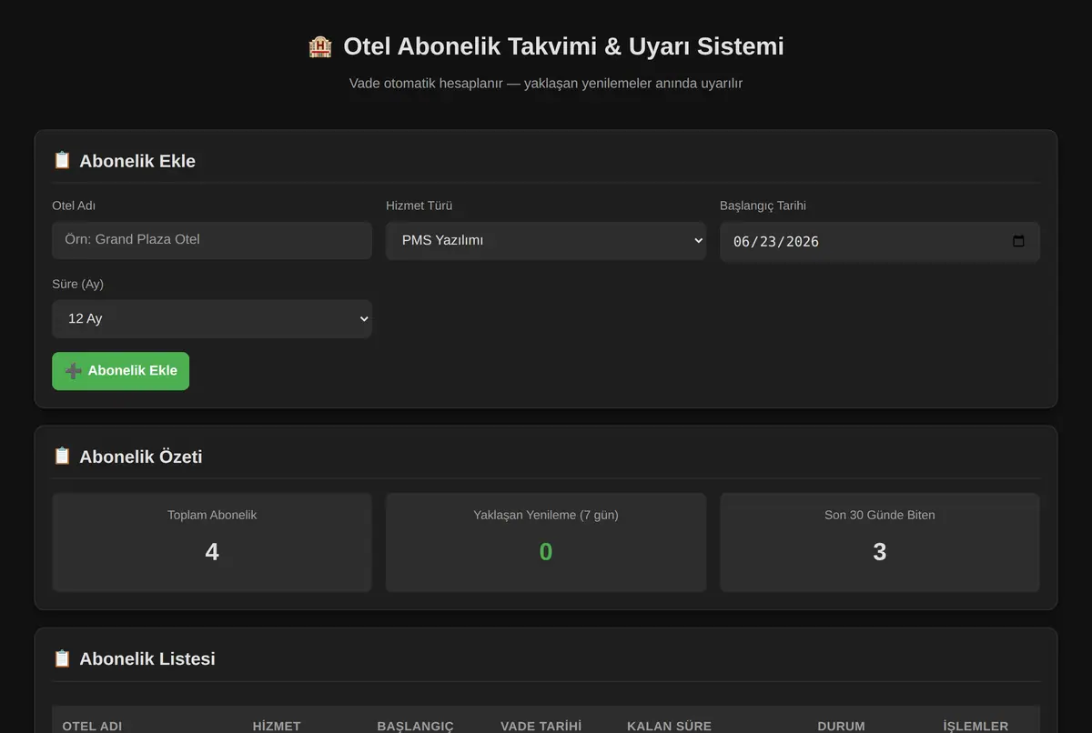Click the Toplam Abonelik summary card
The height and width of the screenshot is (733, 1092).
pyautogui.click(x=212, y=543)
